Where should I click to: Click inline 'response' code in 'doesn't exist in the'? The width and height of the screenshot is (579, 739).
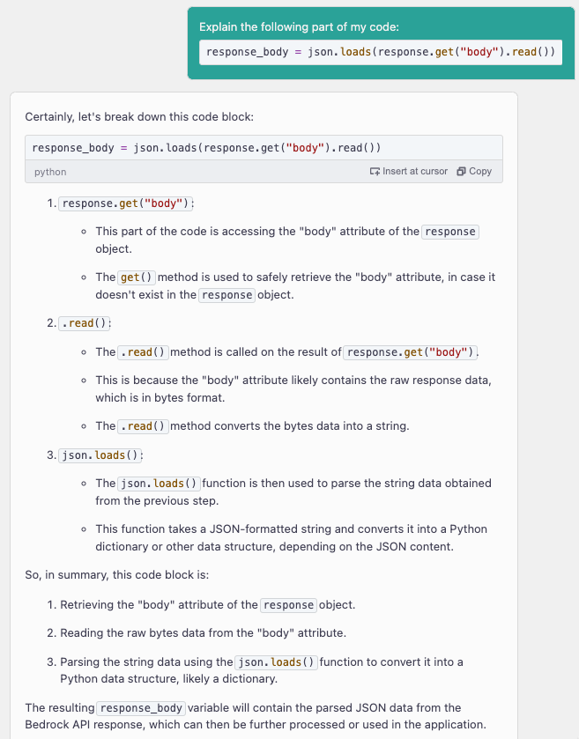point(226,295)
